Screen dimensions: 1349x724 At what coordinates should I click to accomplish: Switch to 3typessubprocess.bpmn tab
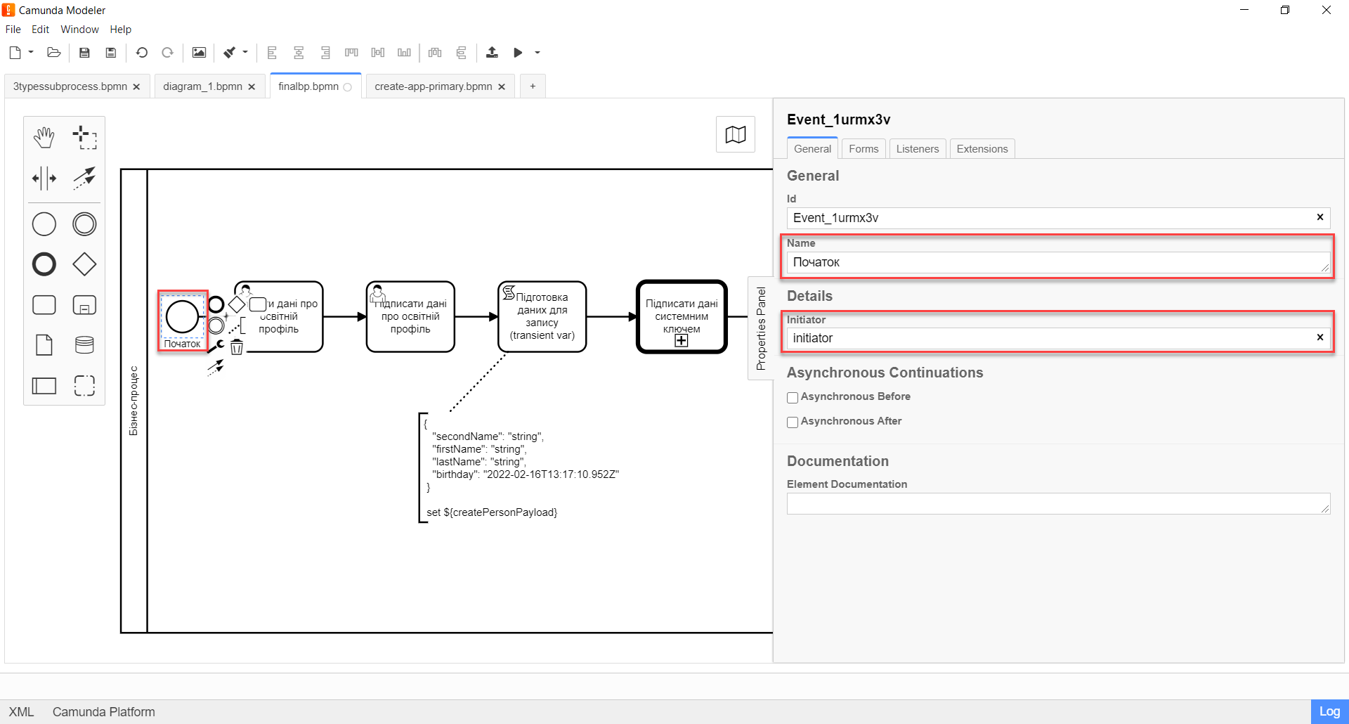click(70, 86)
